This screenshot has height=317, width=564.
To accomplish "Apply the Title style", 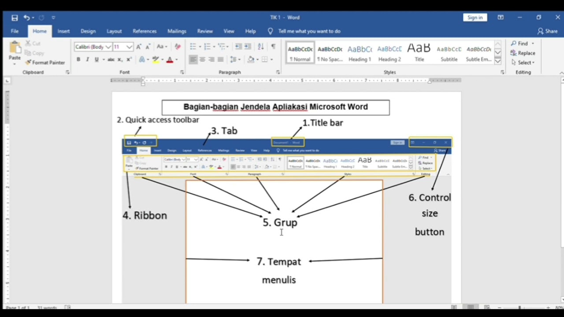I will pos(419,53).
